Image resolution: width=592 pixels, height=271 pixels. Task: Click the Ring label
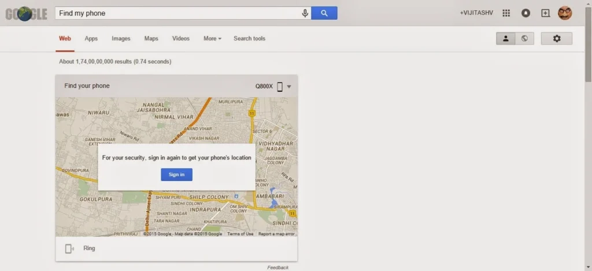tap(89, 248)
